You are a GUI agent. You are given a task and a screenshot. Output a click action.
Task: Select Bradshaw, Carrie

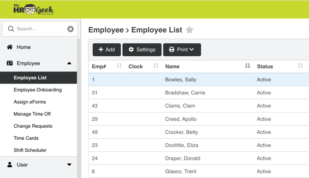pos(185,93)
